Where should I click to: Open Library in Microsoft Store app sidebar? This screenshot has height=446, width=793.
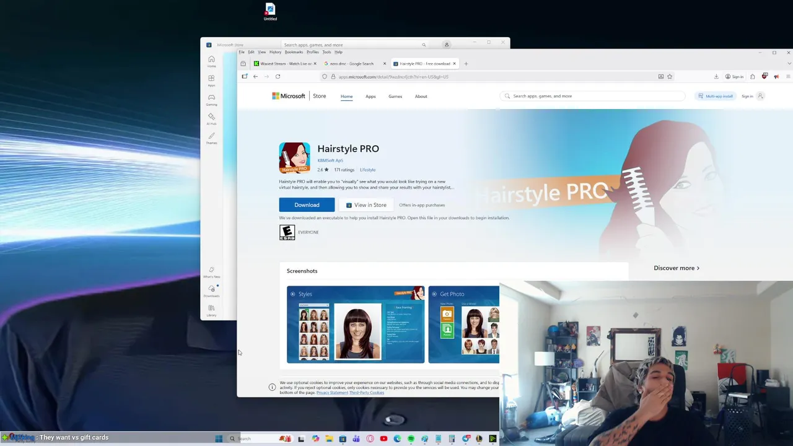211,310
